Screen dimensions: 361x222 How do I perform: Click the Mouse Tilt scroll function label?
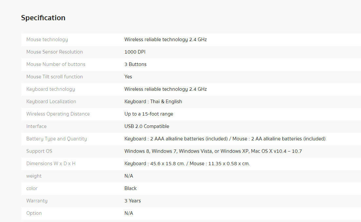tap(55, 77)
